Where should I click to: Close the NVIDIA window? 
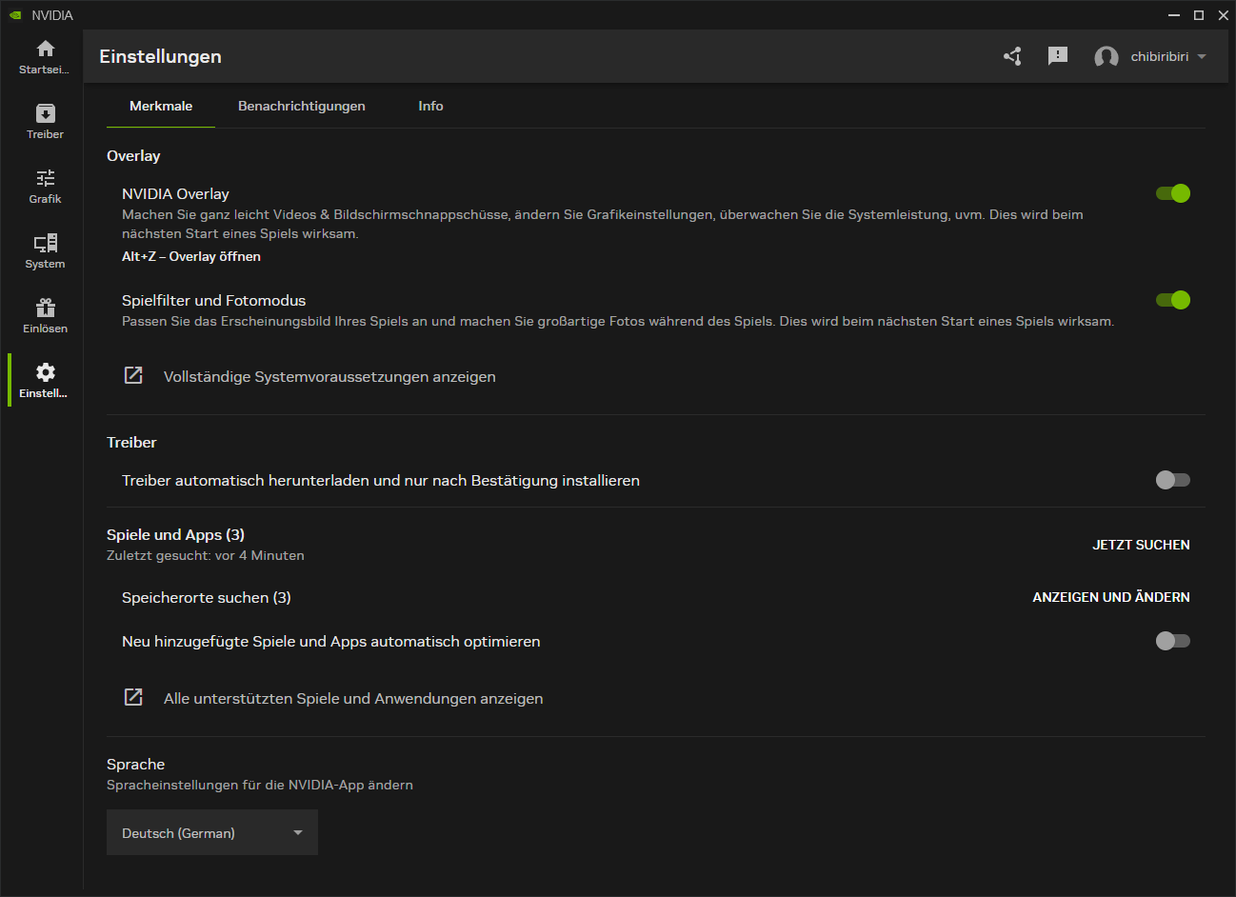tap(1224, 15)
